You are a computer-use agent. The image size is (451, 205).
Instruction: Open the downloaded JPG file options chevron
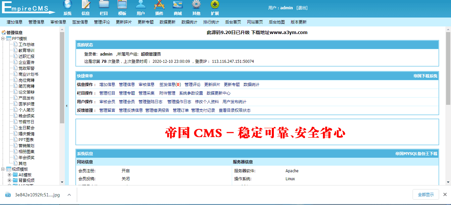69,195
